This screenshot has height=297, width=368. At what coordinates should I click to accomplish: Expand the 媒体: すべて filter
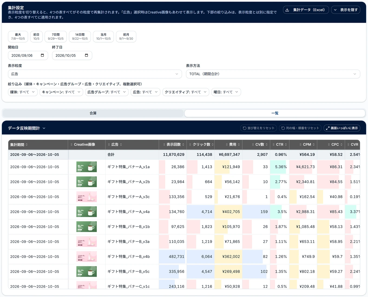click(23, 92)
